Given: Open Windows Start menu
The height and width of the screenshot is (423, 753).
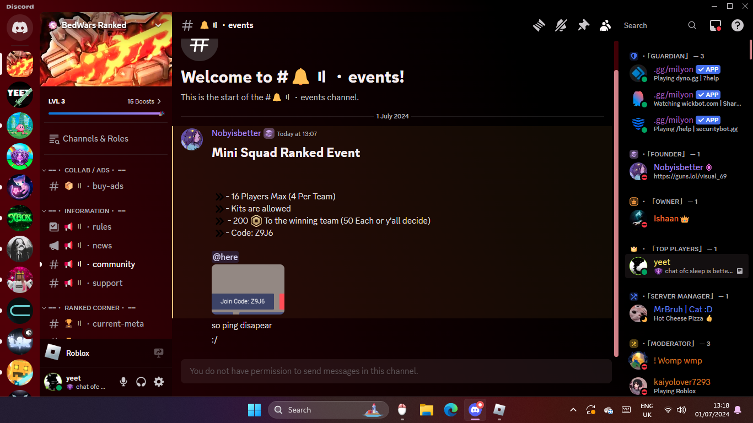Looking at the screenshot, I should point(254,410).
